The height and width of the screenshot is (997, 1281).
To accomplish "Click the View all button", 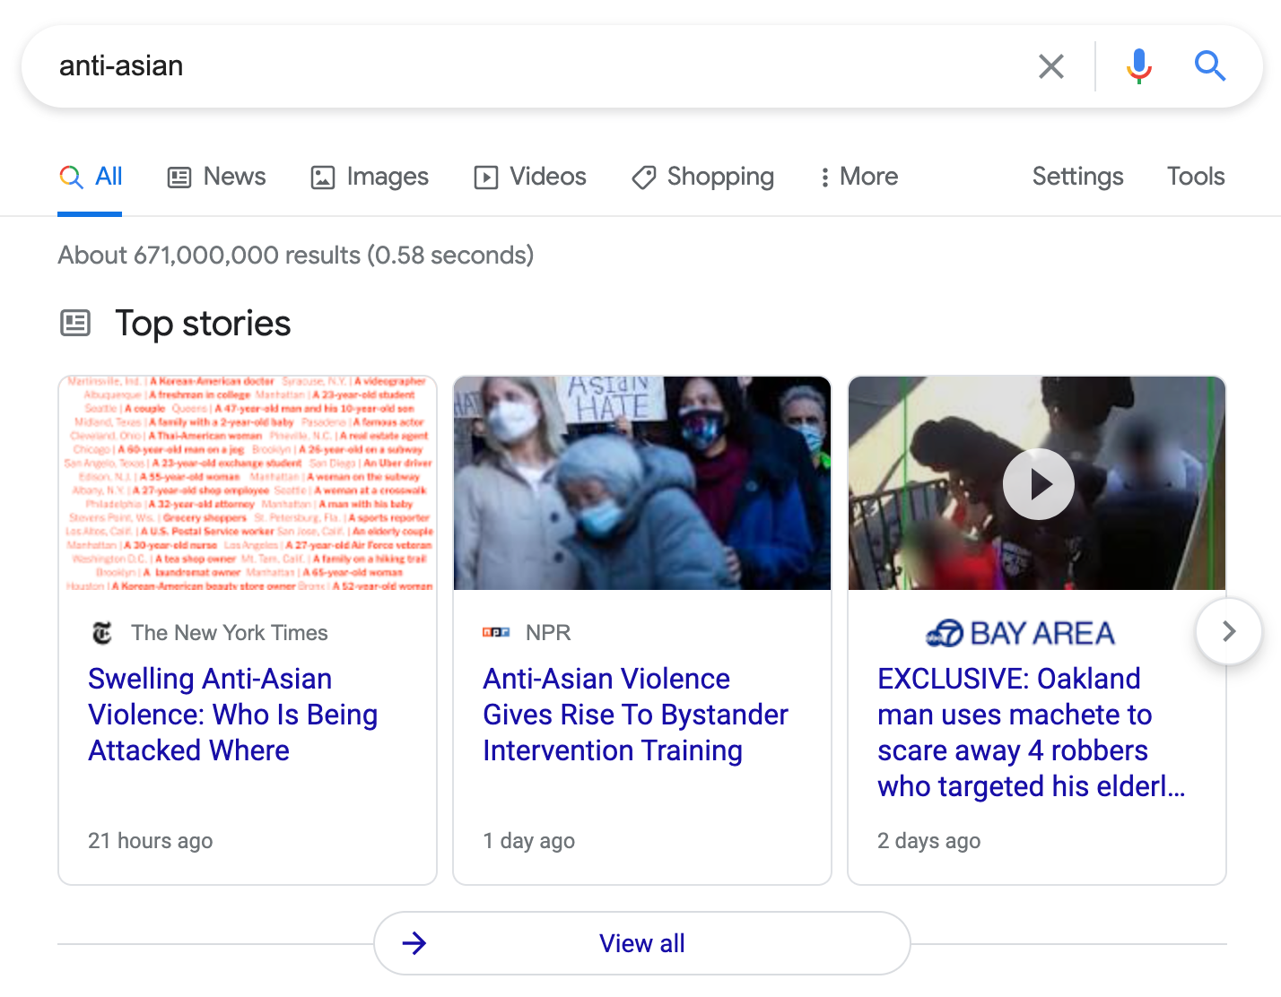I will (641, 943).
